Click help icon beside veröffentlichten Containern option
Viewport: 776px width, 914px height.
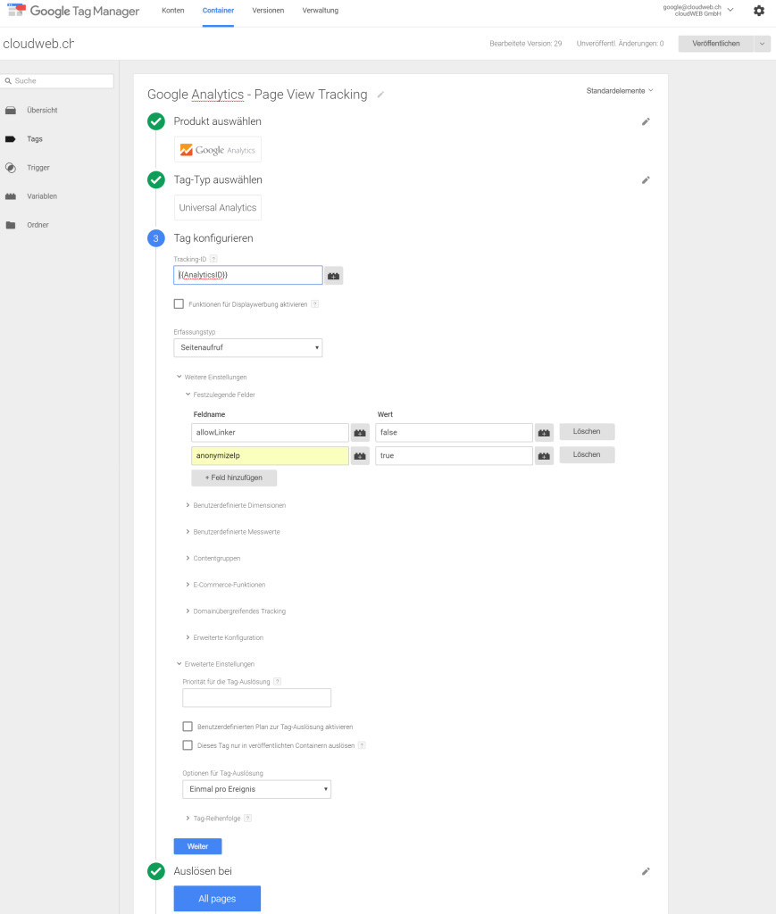[362, 745]
